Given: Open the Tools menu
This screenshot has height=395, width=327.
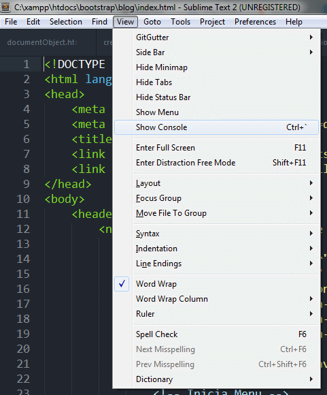Looking at the screenshot, I should (x=180, y=22).
